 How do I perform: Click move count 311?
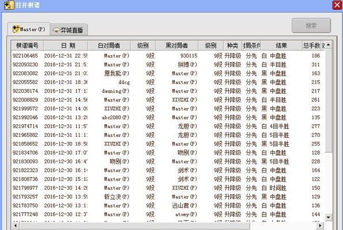(x=316, y=64)
